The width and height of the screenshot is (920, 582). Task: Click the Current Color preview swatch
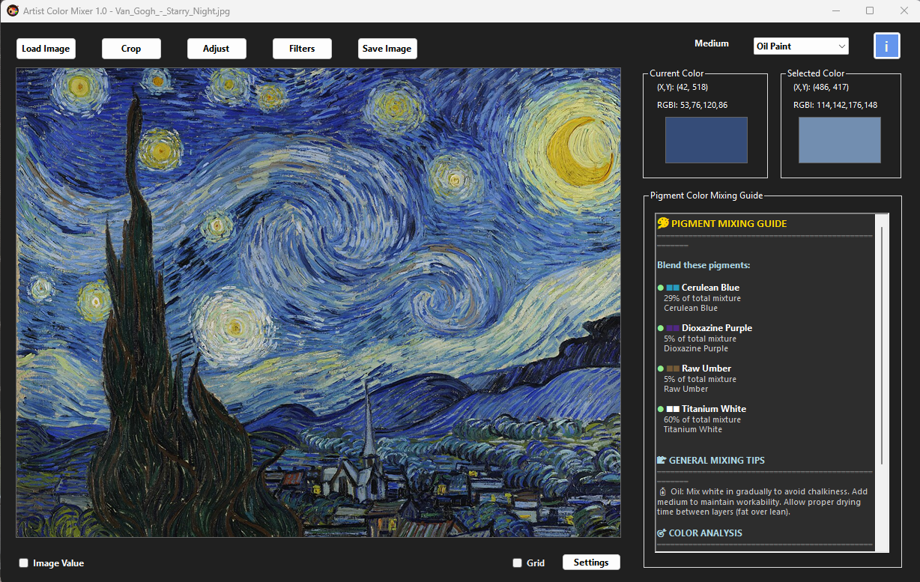click(706, 140)
